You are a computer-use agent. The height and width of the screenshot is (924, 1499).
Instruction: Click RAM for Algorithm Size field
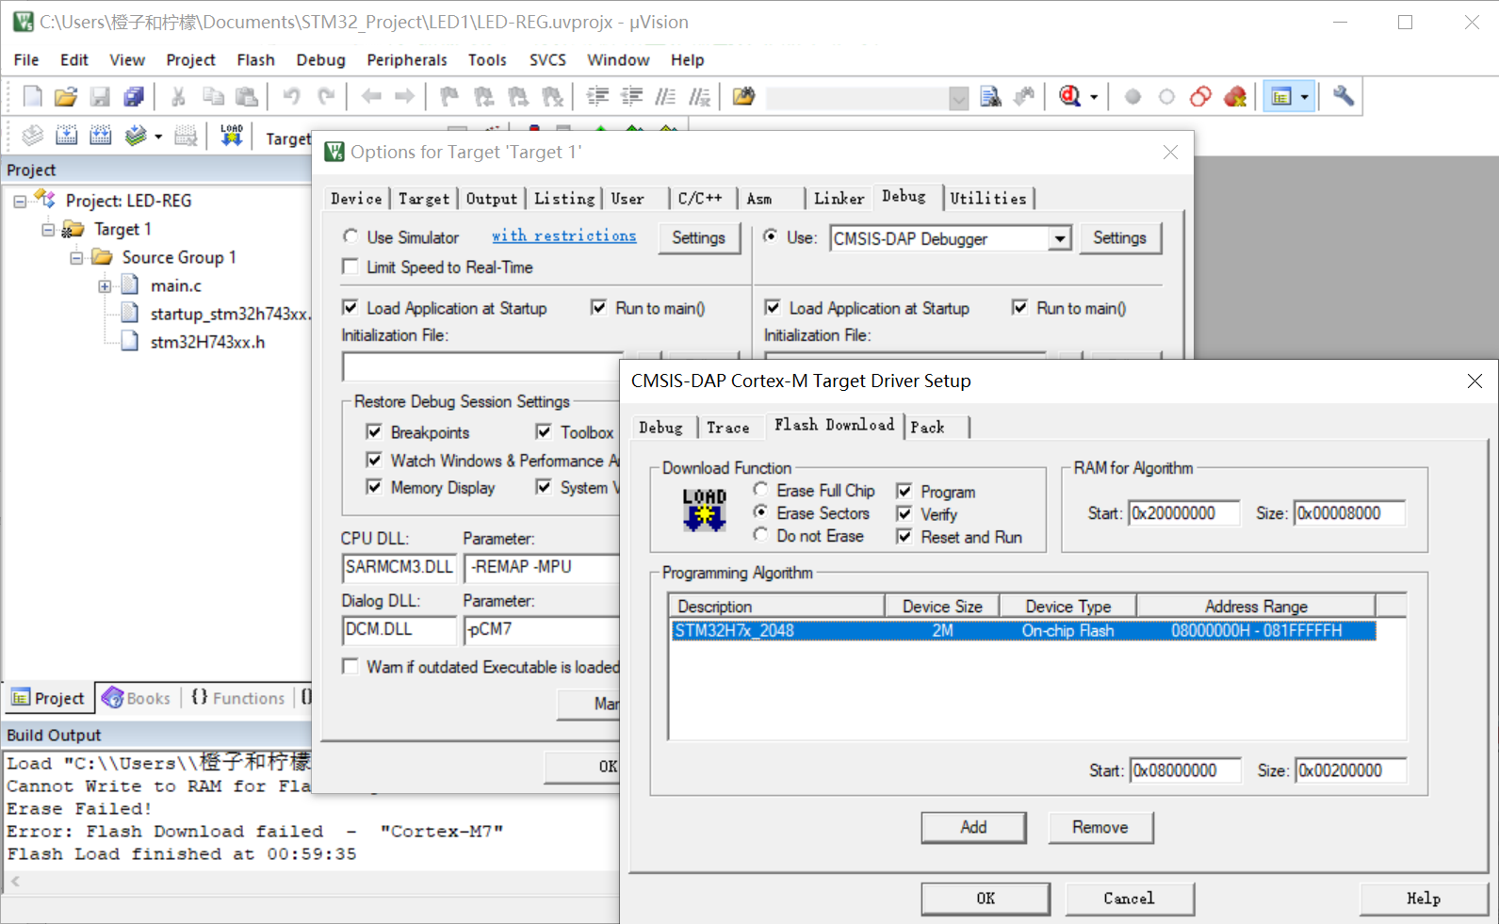[1349, 513]
